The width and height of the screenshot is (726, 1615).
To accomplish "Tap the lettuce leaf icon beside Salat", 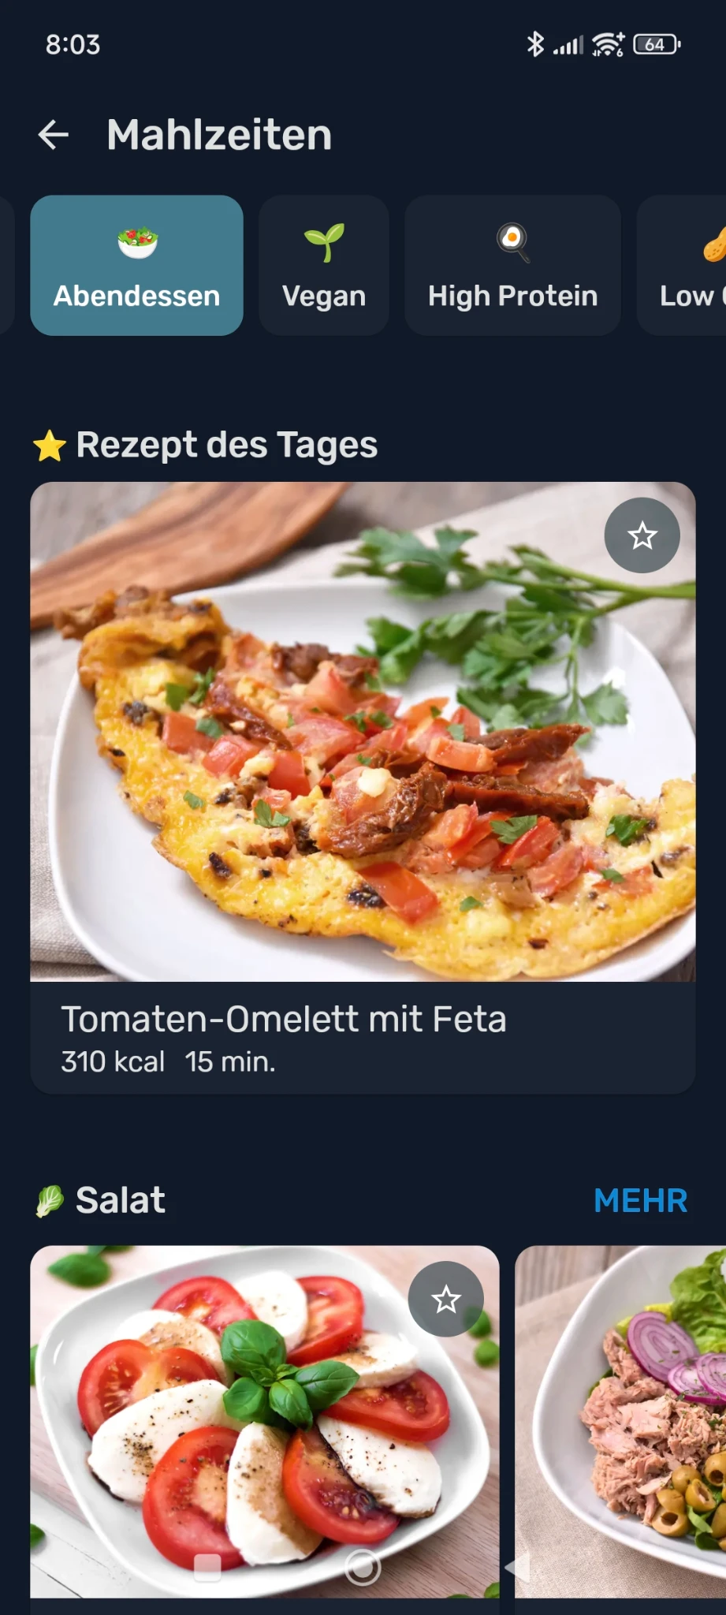I will tap(50, 1201).
